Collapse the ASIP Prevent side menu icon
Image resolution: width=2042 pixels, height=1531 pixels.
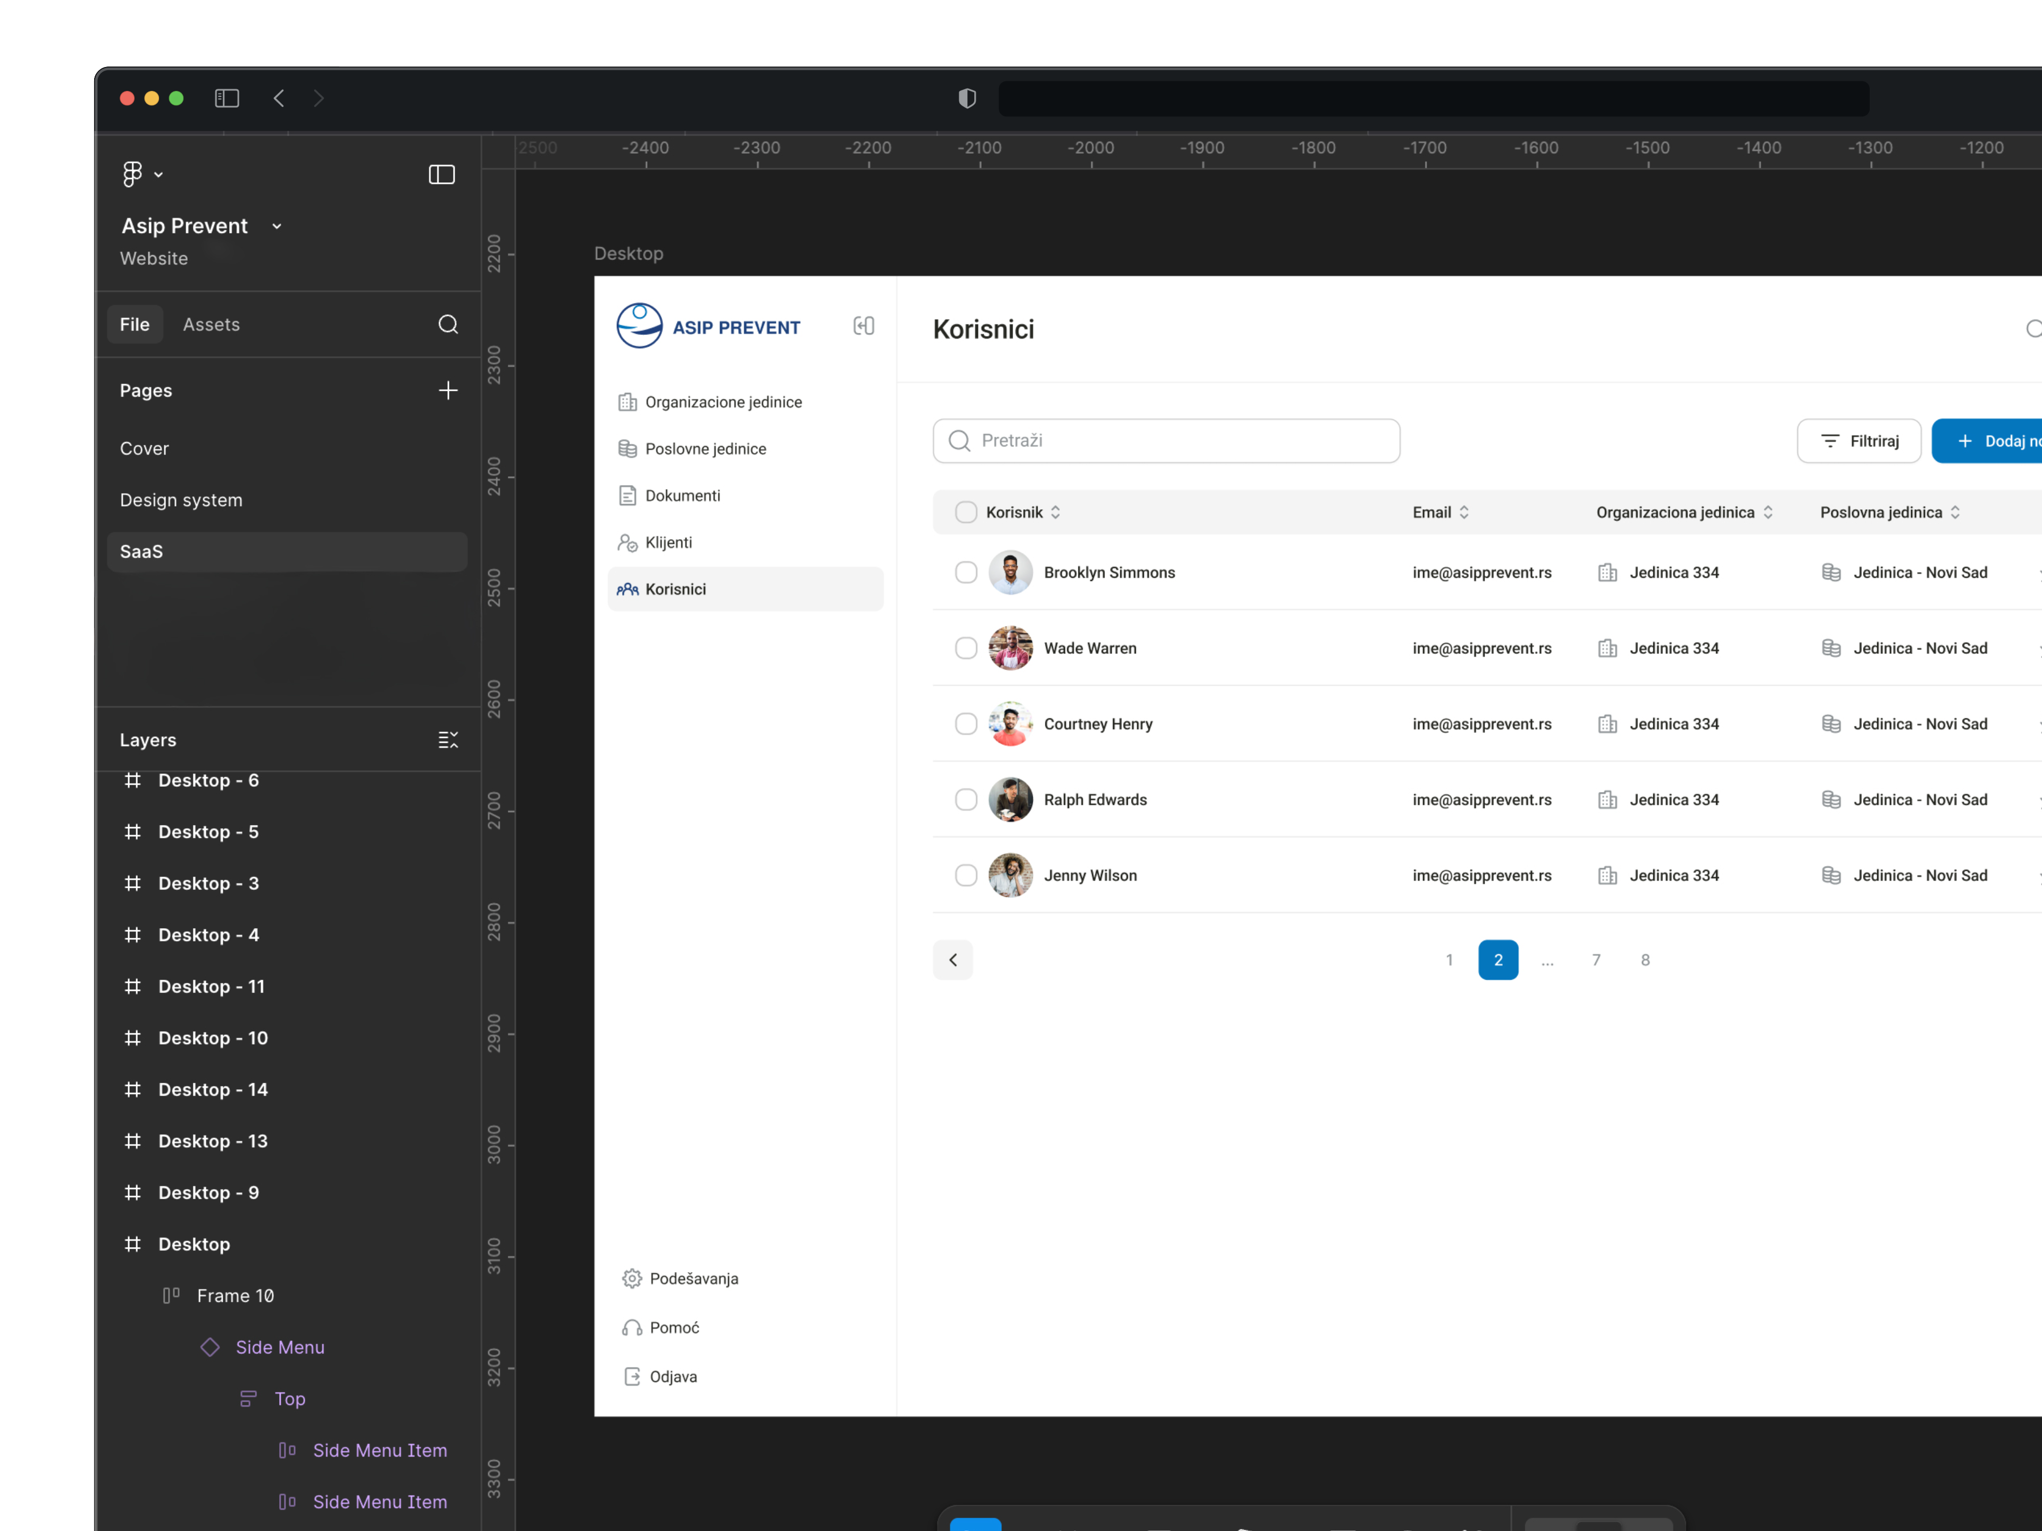click(x=863, y=326)
